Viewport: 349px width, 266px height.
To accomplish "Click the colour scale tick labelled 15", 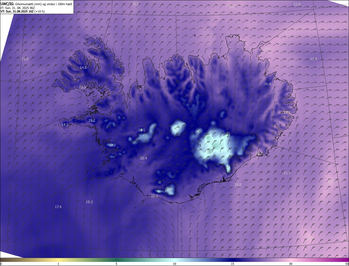I will click(233, 264).
